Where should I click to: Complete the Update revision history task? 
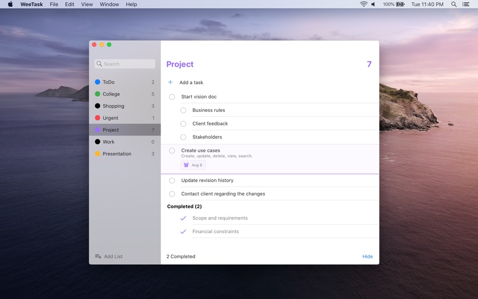pos(172,180)
